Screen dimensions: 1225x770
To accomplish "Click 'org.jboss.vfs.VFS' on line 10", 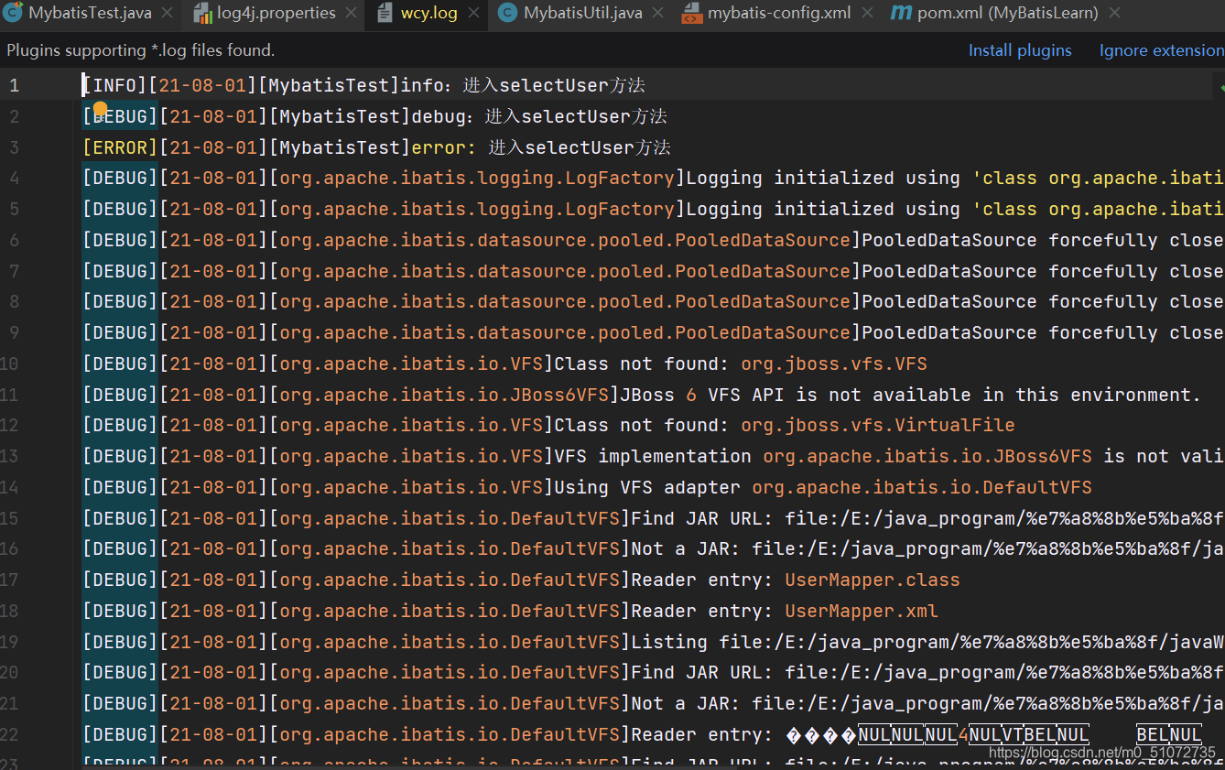I will [834, 363].
